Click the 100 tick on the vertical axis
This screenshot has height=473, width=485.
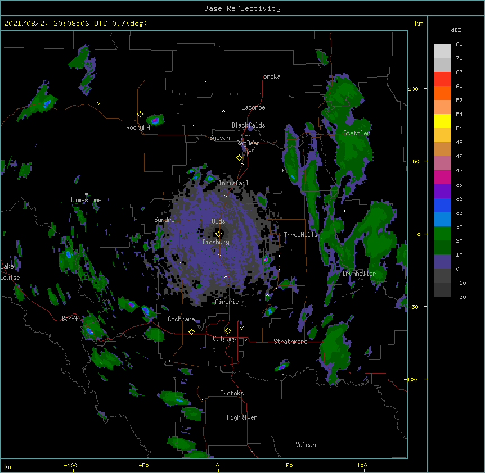(413, 89)
